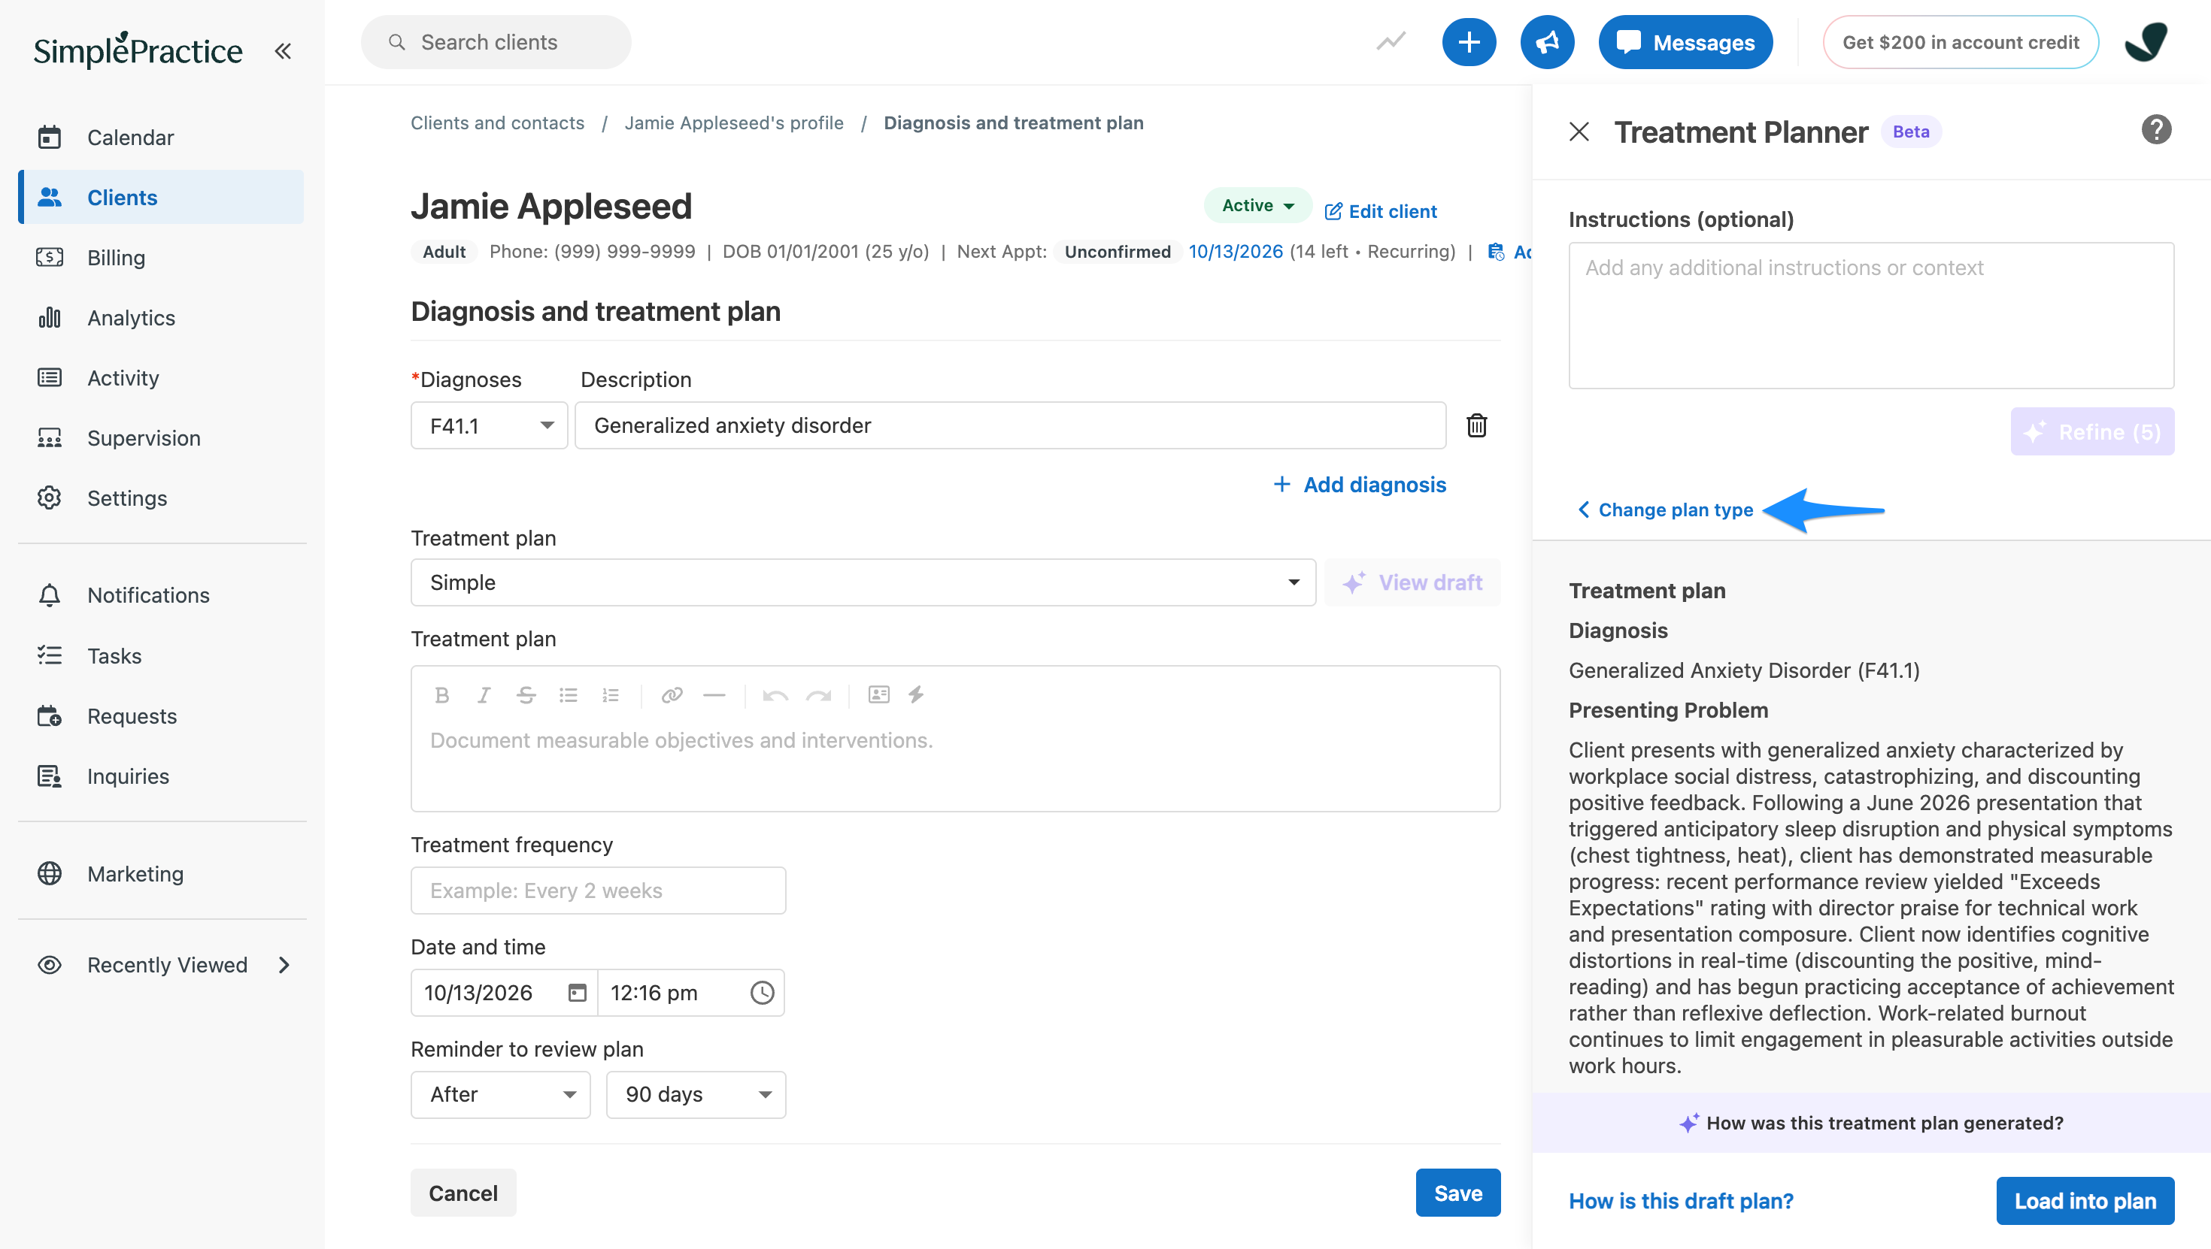The width and height of the screenshot is (2211, 1249).
Task: Toggle bold in treatment plan editor
Action: [x=442, y=695]
